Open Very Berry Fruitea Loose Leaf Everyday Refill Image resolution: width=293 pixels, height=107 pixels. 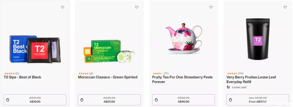[x=251, y=80]
